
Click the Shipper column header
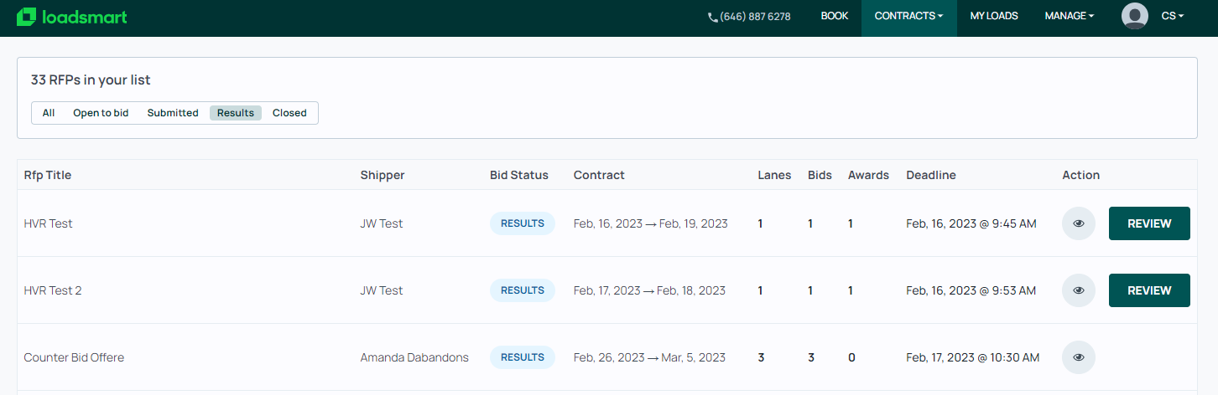pos(383,175)
